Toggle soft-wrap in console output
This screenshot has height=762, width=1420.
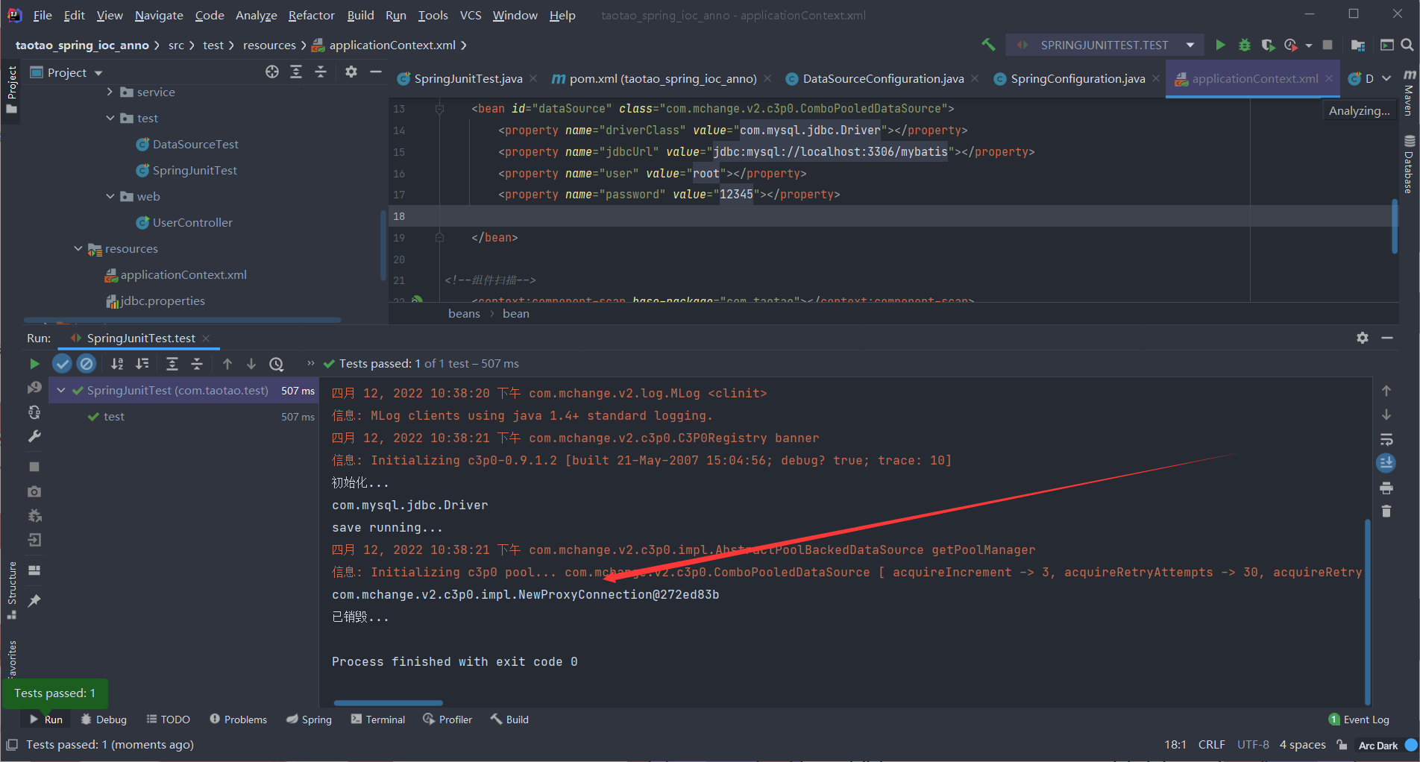pyautogui.click(x=1386, y=439)
